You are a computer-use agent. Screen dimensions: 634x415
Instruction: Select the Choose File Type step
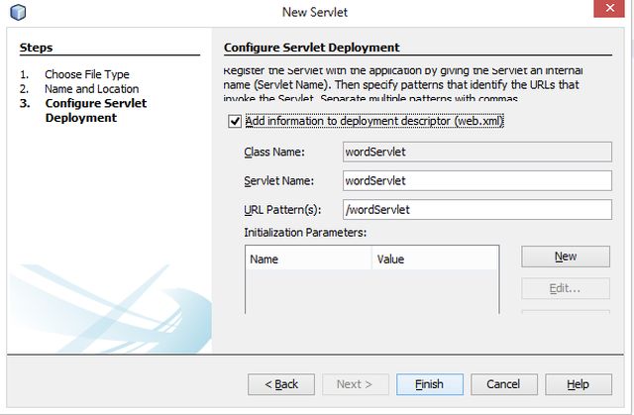pyautogui.click(x=87, y=74)
